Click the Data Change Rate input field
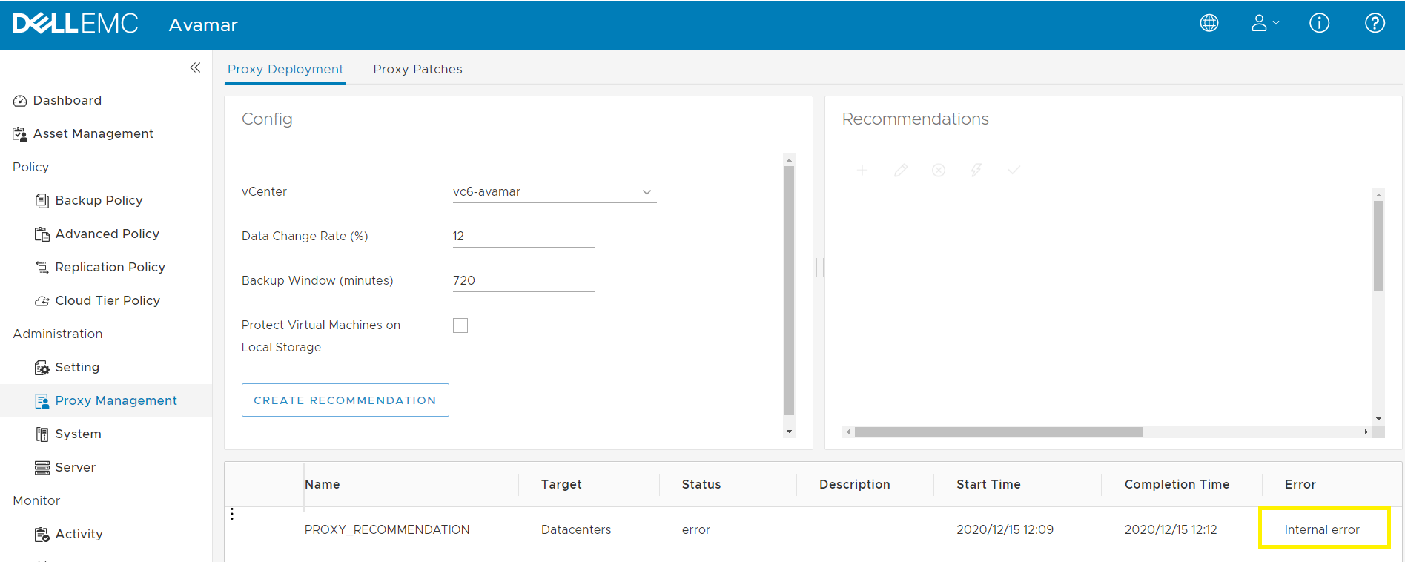Viewport: 1405px width, 562px height. (x=523, y=237)
